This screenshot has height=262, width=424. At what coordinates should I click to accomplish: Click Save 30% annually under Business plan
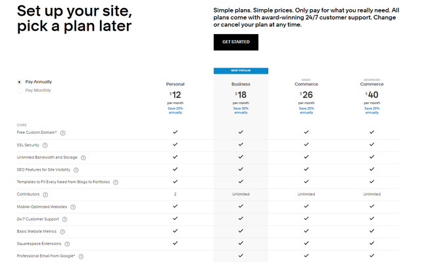click(x=241, y=110)
